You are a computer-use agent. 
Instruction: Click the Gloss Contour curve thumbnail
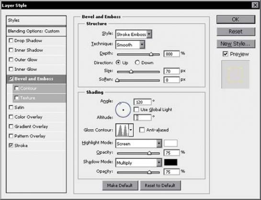[122, 130]
